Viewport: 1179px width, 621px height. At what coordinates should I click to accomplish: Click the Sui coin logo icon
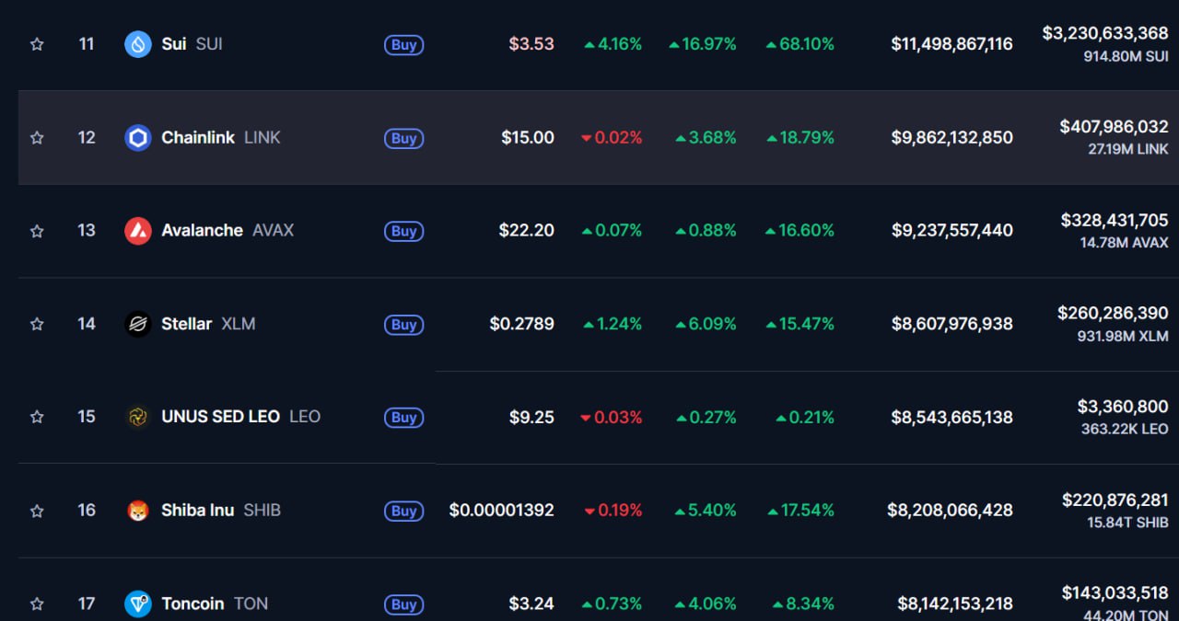pos(138,44)
